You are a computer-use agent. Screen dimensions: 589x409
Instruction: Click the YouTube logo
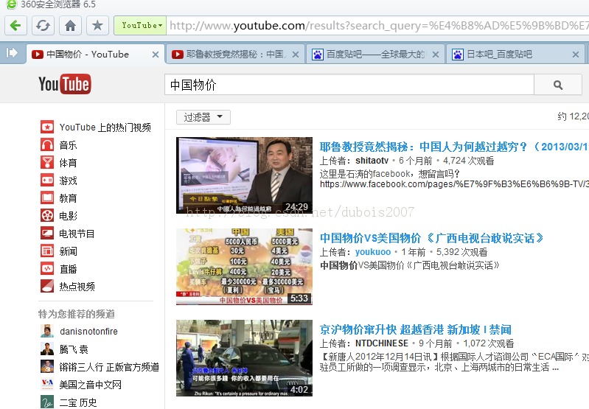tap(65, 84)
